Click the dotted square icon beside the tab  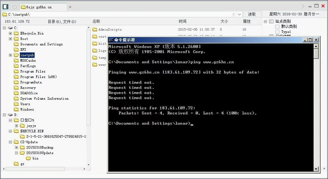coord(14,7)
